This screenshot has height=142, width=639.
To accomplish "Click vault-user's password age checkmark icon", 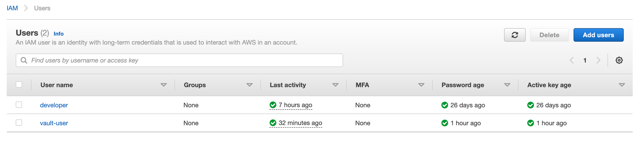I will click(x=444, y=123).
